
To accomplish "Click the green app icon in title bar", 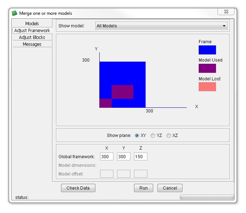I will coord(14,13).
